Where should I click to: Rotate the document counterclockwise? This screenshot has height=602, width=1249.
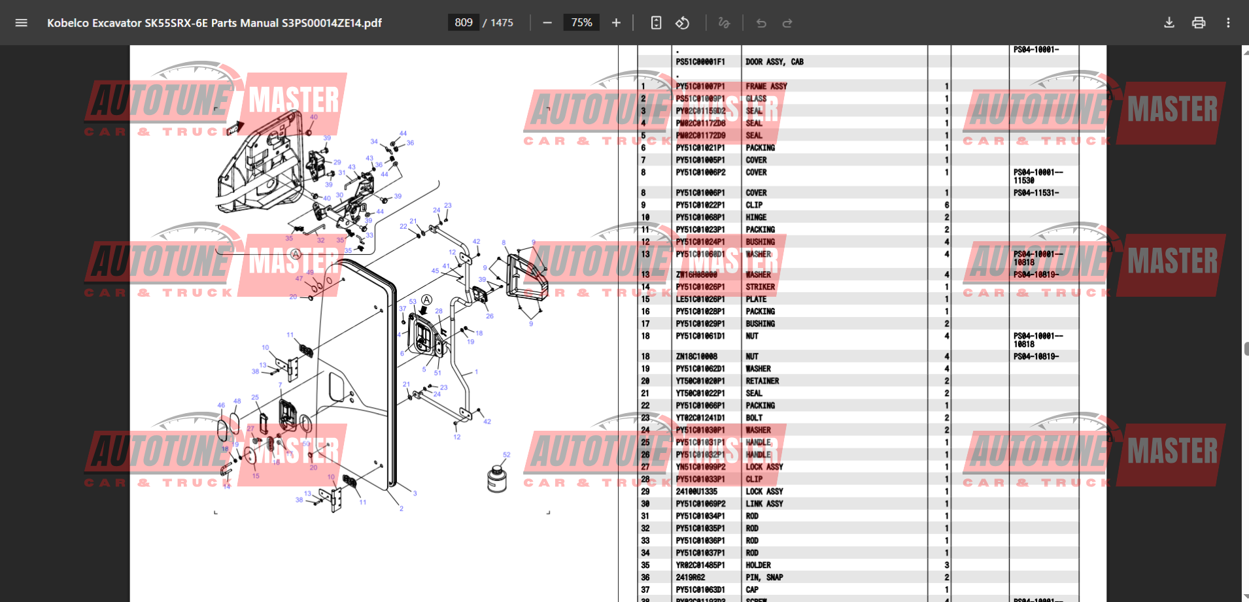(682, 23)
